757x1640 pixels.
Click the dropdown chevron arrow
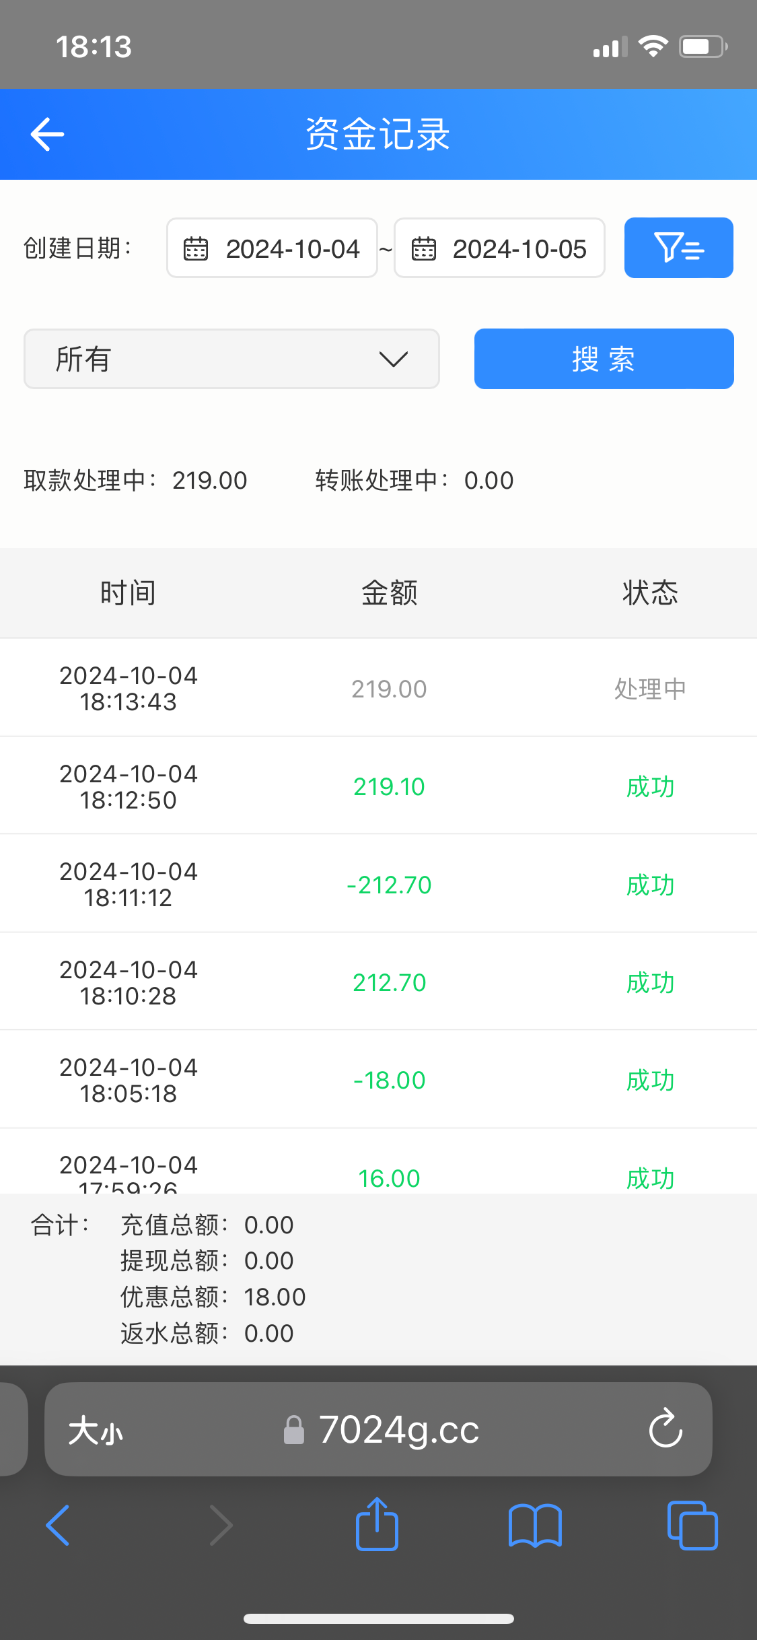point(394,359)
